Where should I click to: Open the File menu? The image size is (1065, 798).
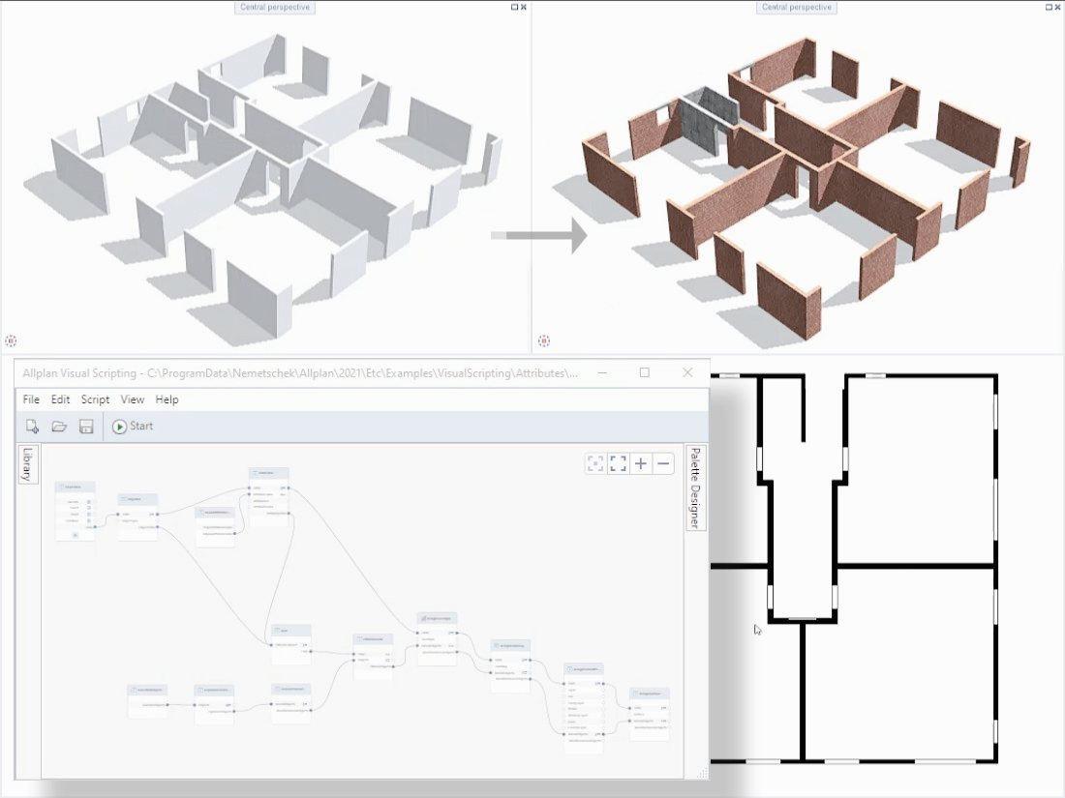coord(30,399)
